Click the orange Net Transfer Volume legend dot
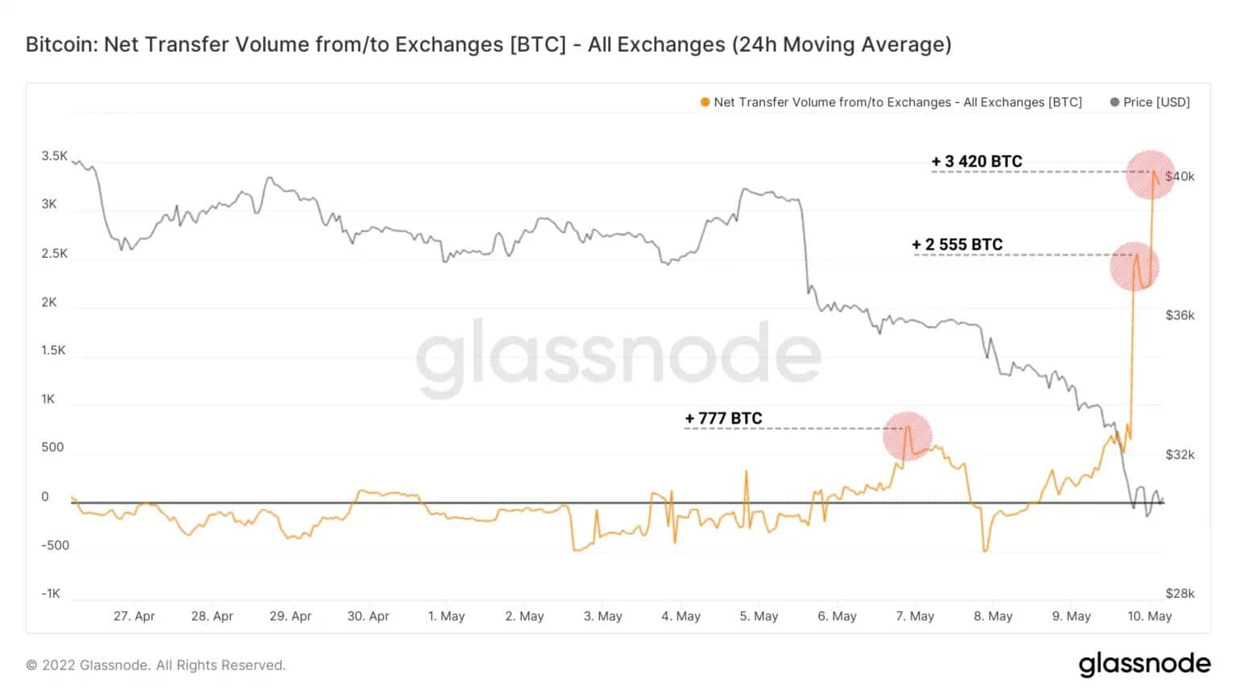The width and height of the screenshot is (1237, 696). (x=705, y=102)
